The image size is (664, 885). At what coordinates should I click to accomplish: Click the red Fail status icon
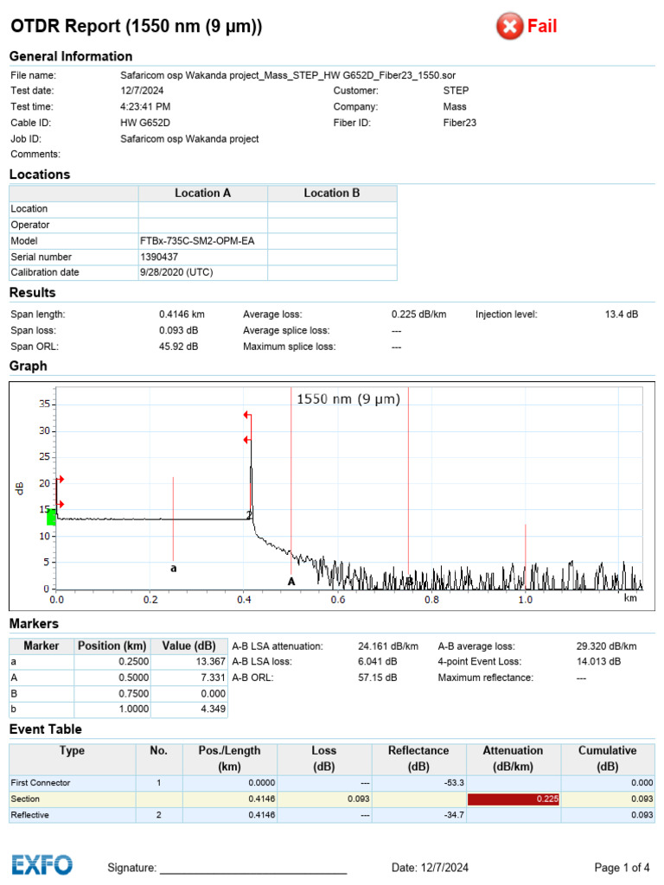tap(510, 26)
